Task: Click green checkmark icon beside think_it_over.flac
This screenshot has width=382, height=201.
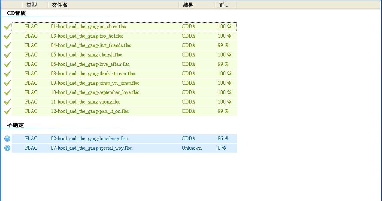Action: (x=7, y=74)
